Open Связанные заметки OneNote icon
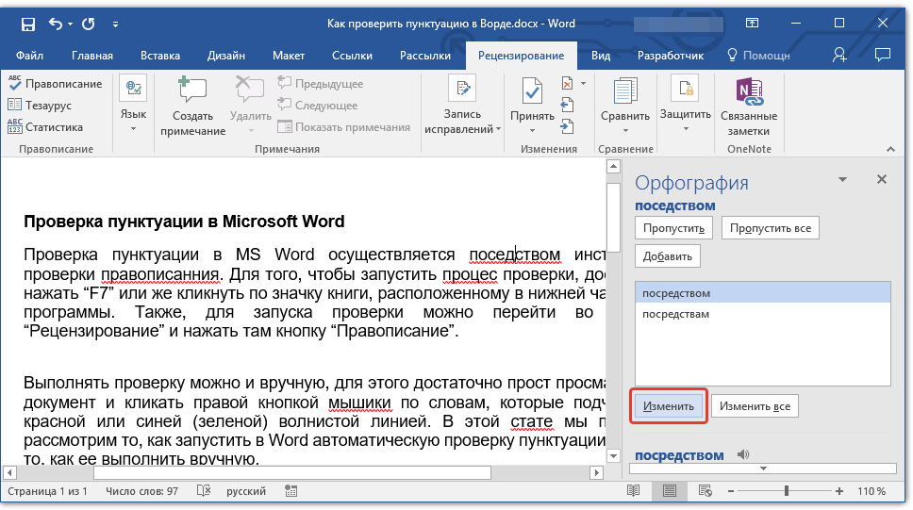The height and width of the screenshot is (510, 913). click(x=748, y=91)
